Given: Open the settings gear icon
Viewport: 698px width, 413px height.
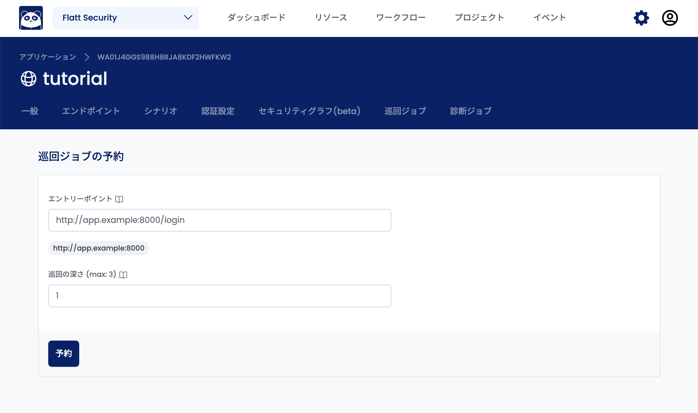Looking at the screenshot, I should 641,18.
